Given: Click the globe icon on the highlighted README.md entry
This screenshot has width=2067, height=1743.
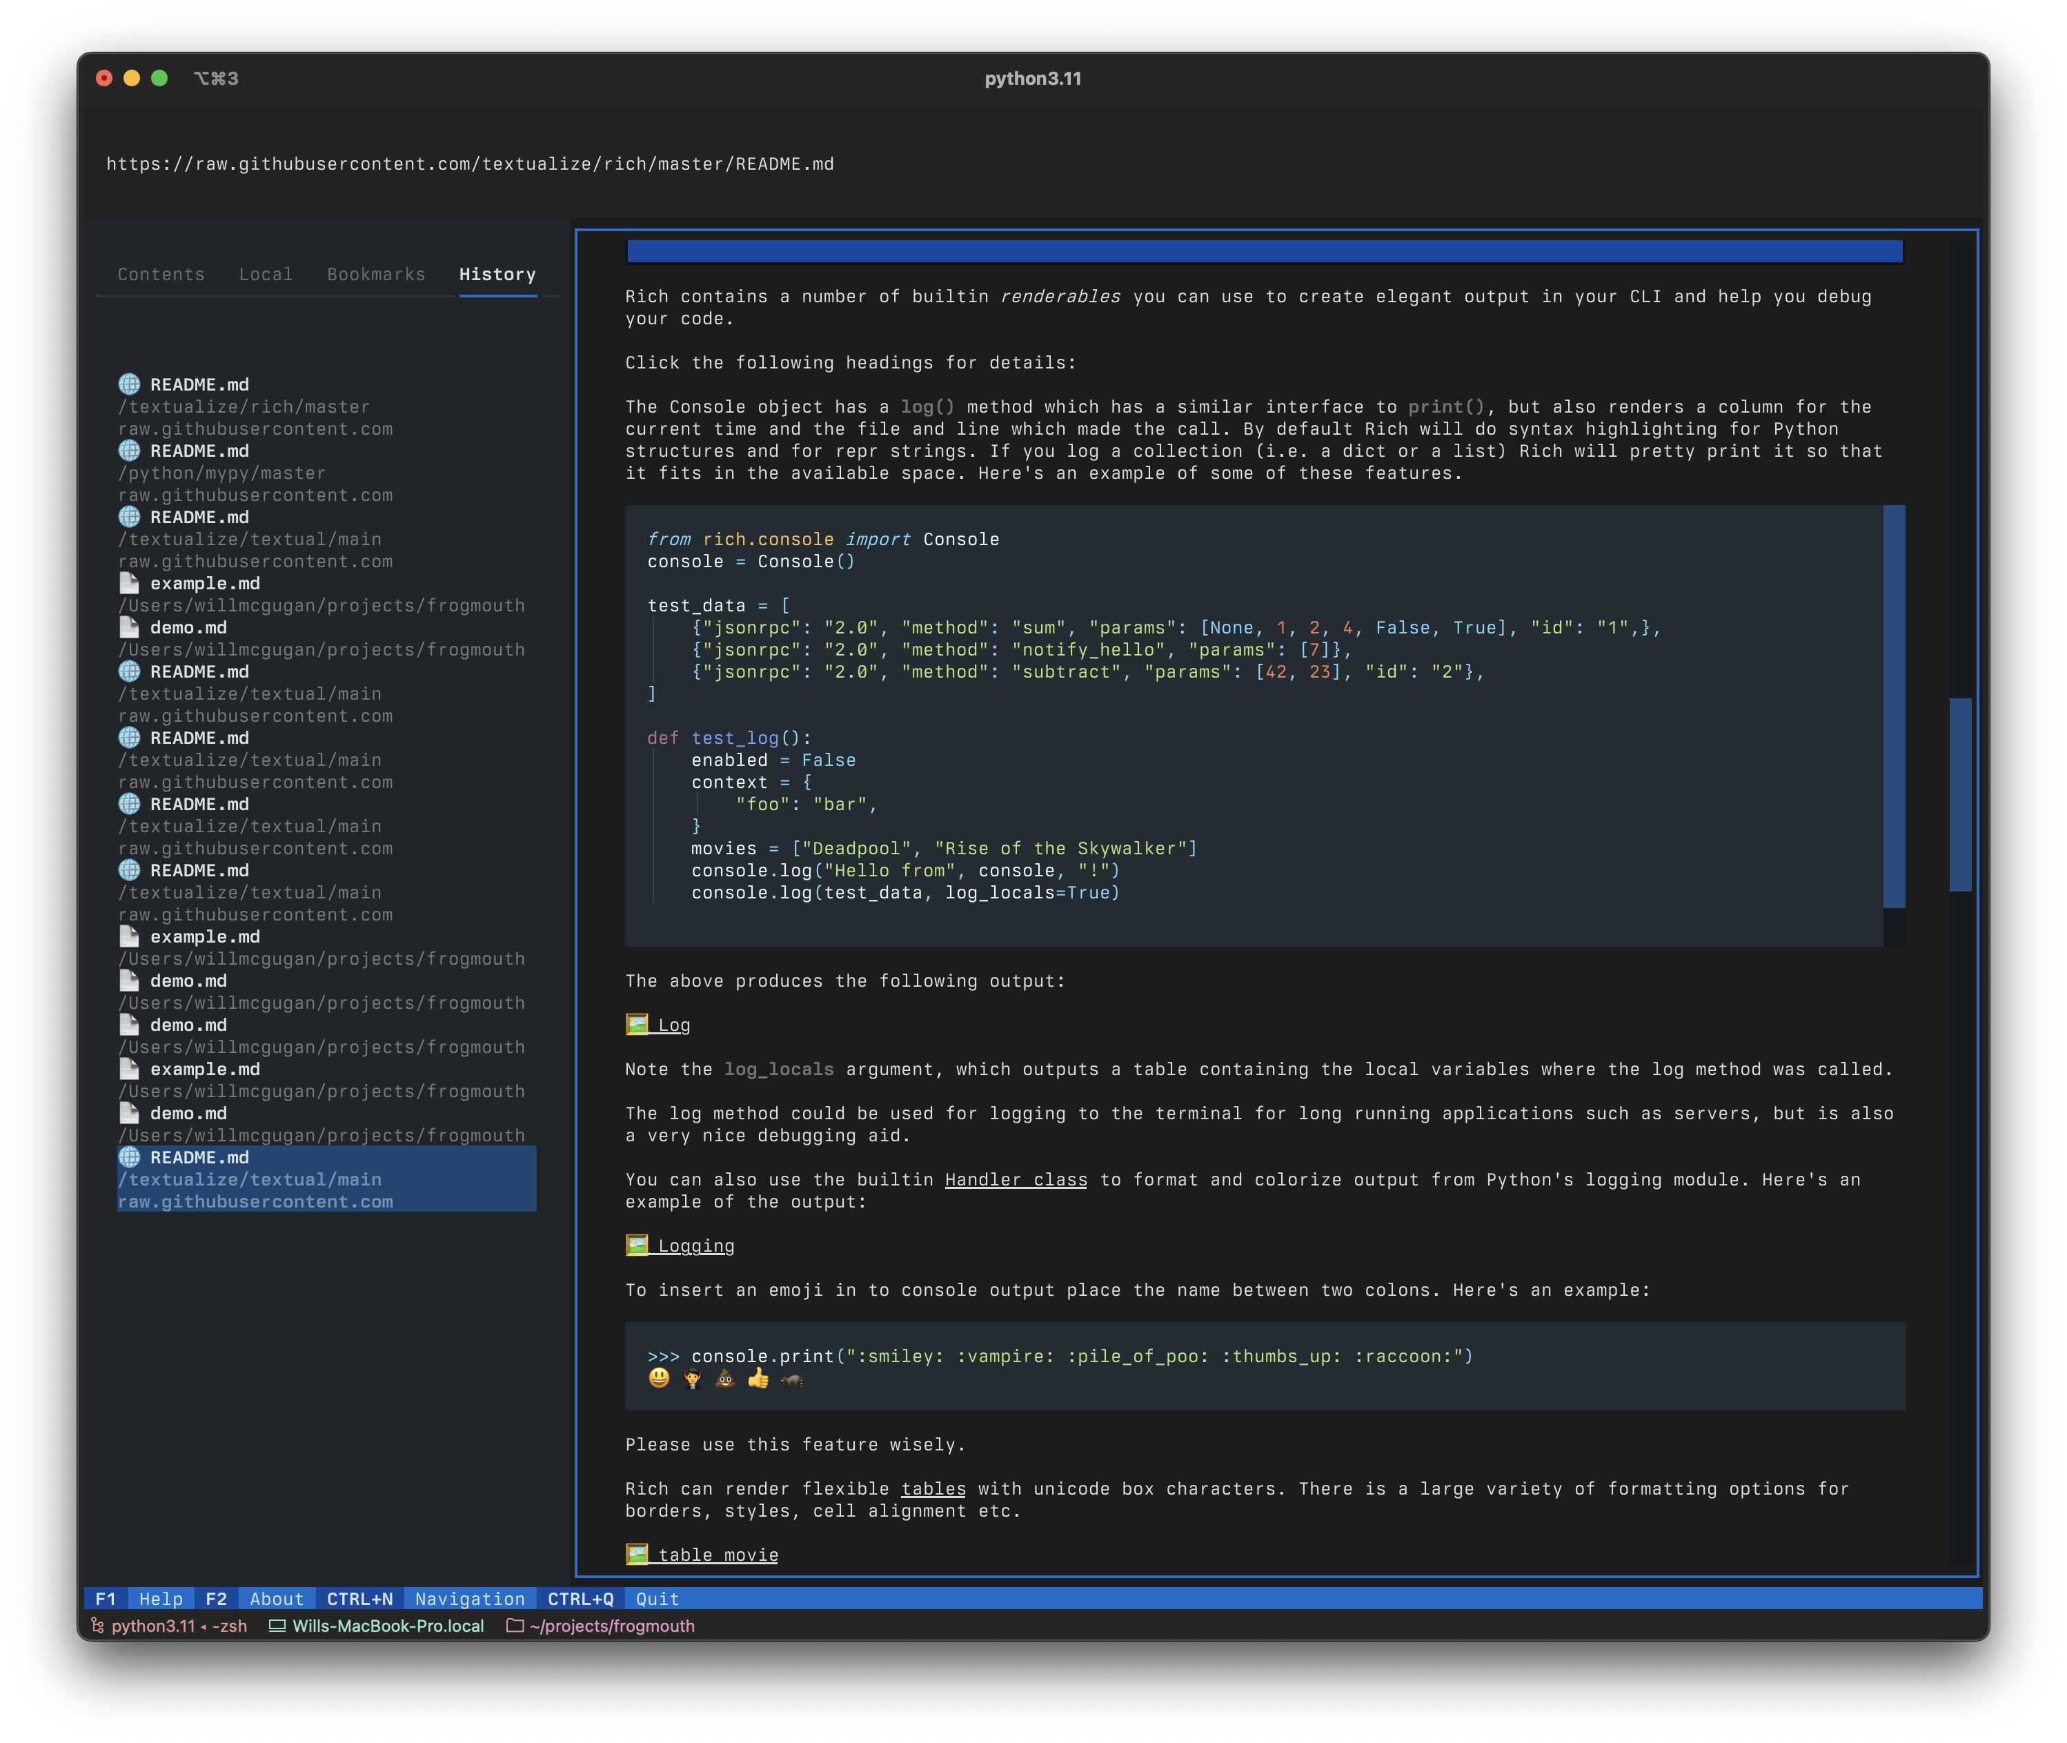Looking at the screenshot, I should (x=130, y=1156).
